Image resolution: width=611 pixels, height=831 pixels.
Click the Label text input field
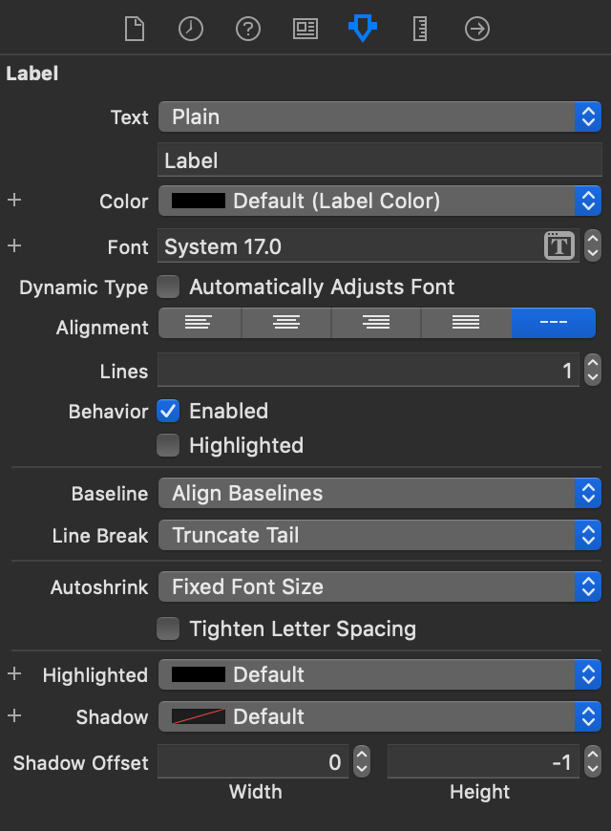pyautogui.click(x=379, y=160)
